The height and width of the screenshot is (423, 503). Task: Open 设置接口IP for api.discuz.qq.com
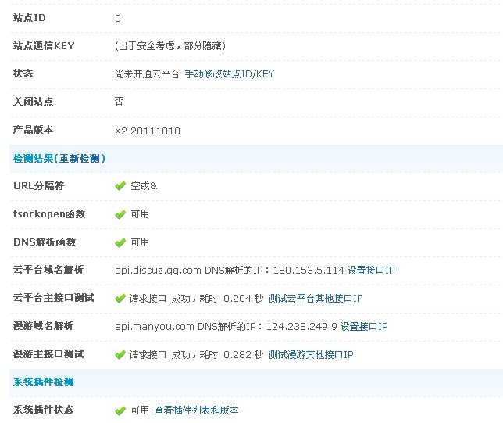click(371, 270)
